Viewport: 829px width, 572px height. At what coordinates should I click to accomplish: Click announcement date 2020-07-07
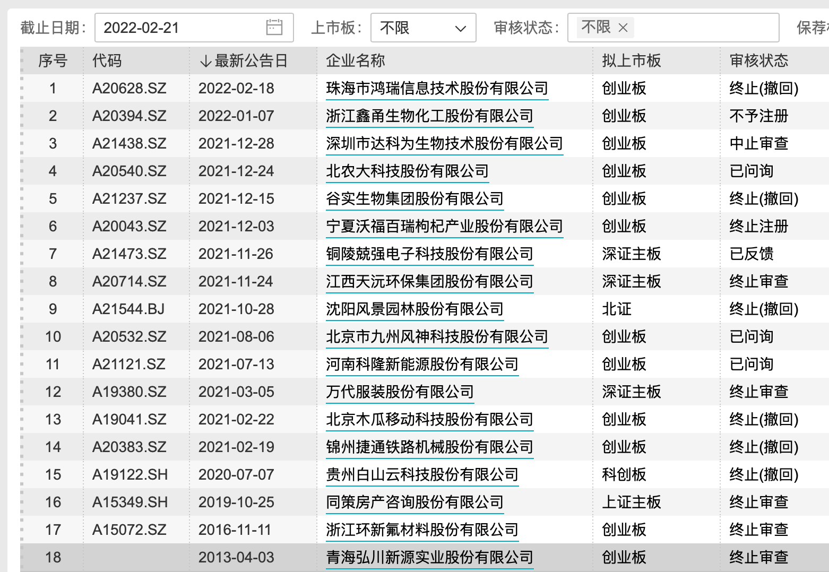click(x=236, y=474)
